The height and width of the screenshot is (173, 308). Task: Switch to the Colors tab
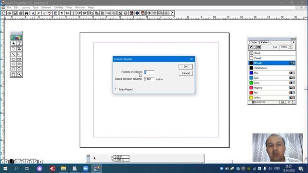pyautogui.click(x=265, y=42)
